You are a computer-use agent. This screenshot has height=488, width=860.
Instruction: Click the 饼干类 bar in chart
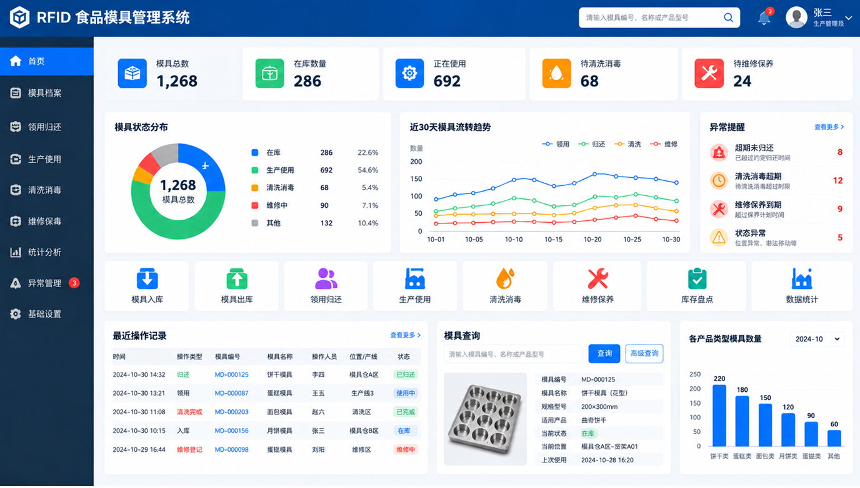[719, 416]
